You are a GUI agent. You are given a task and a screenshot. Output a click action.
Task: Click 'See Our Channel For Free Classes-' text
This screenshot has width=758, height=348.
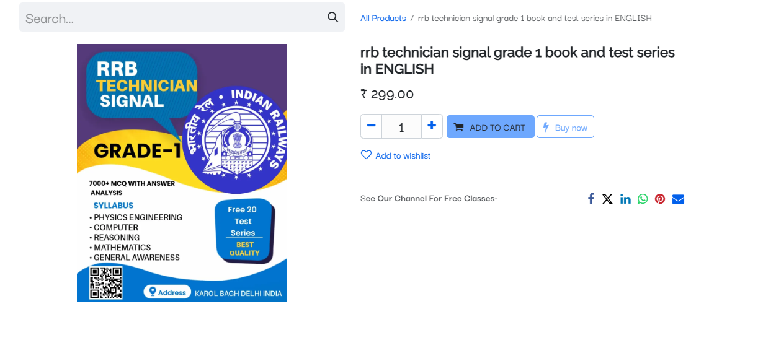point(429,198)
